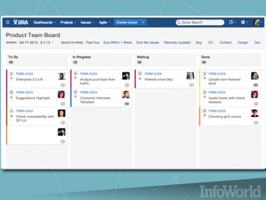The image size is (266, 200).
Task: Click assignee avatar on Enterprise 2.2 UX card
Action: pos(61,76)
